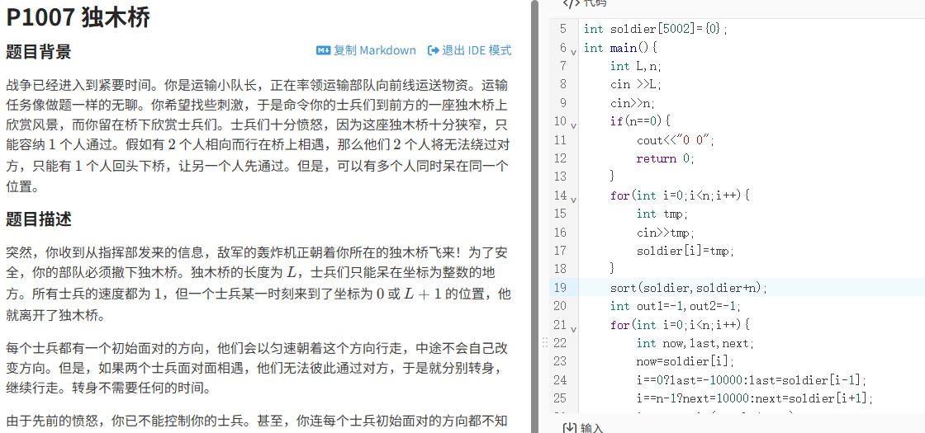Place cursor on the cout<<"0 0"; line
Screen dimensions: 925x433
point(676,140)
